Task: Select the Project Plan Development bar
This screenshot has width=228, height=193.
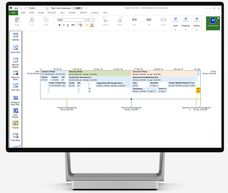Action: (x=100, y=79)
